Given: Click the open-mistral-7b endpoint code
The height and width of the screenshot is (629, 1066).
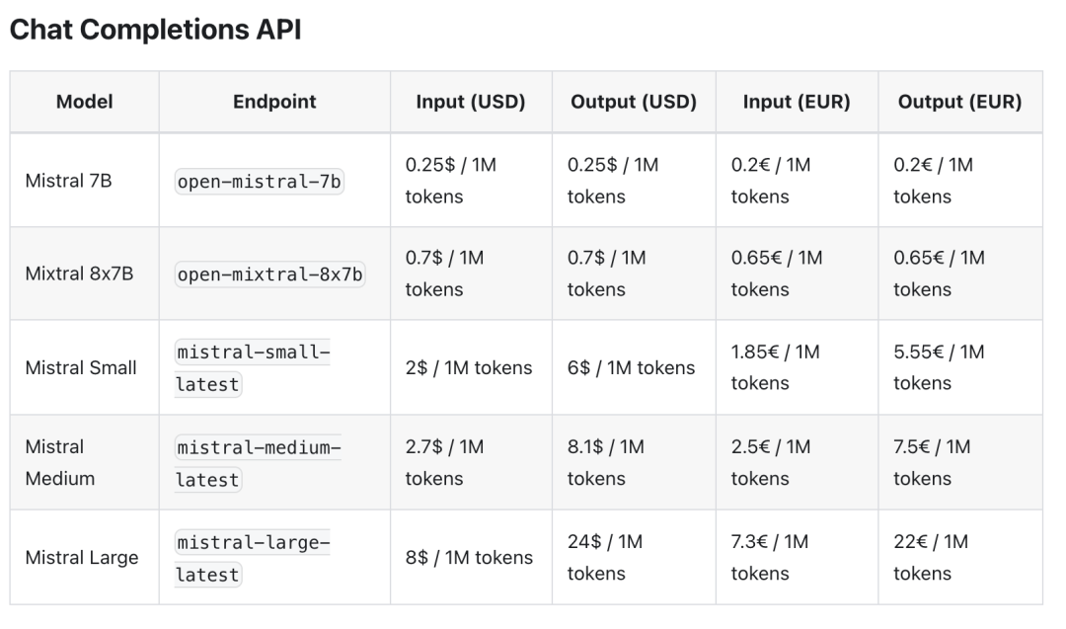Looking at the screenshot, I should tap(259, 182).
